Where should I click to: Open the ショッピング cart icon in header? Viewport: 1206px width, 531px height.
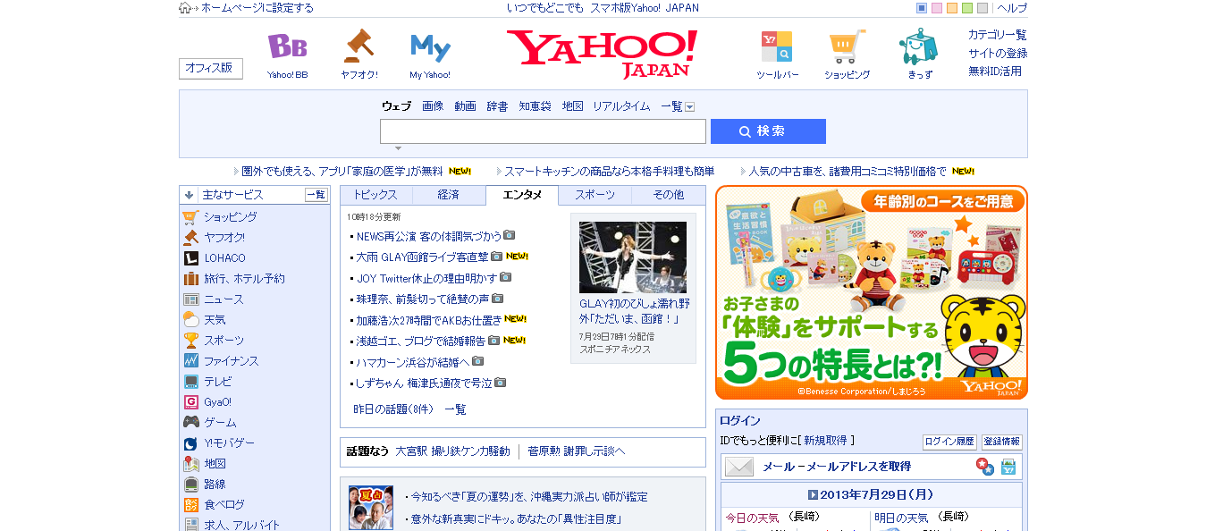pos(847,46)
